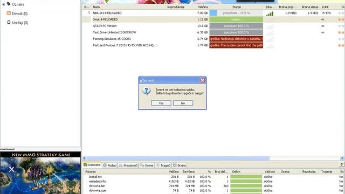Switch to Podaci tab
Viewport: 345px width, 194px height.
[x=110, y=165]
